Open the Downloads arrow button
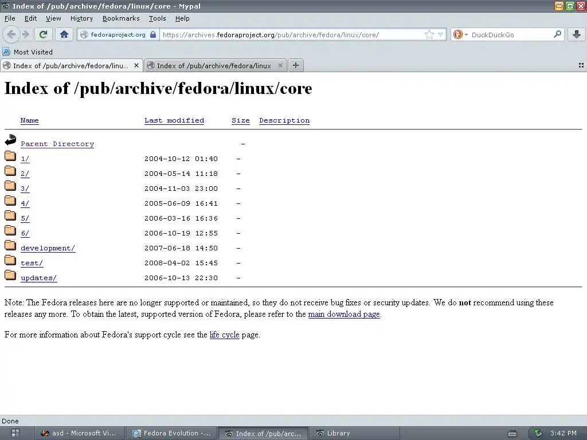Screen dimensions: 587x440 (577, 35)
